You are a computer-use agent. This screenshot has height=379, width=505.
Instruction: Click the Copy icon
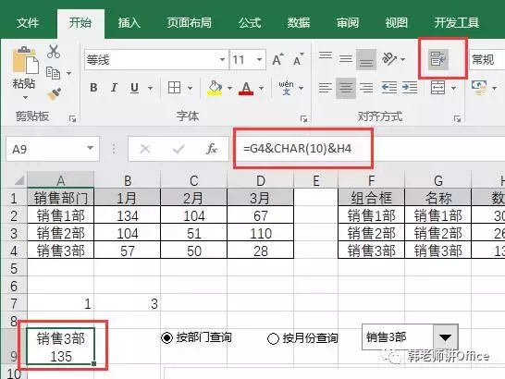(x=53, y=73)
